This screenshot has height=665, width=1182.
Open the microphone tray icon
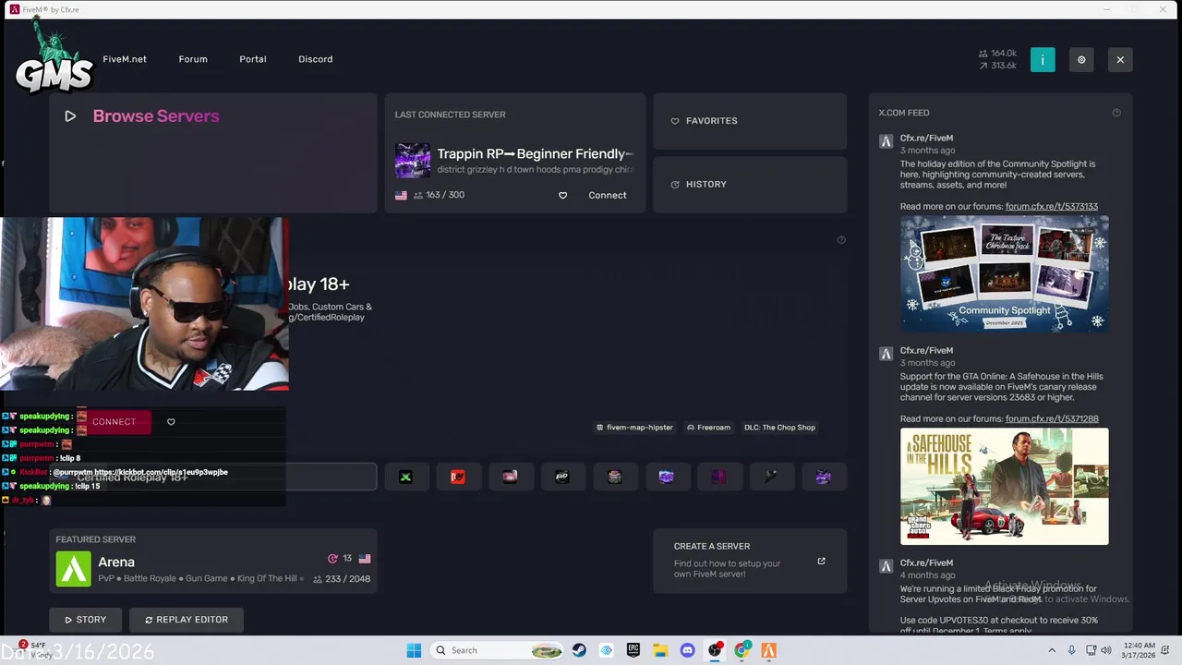pos(1072,650)
